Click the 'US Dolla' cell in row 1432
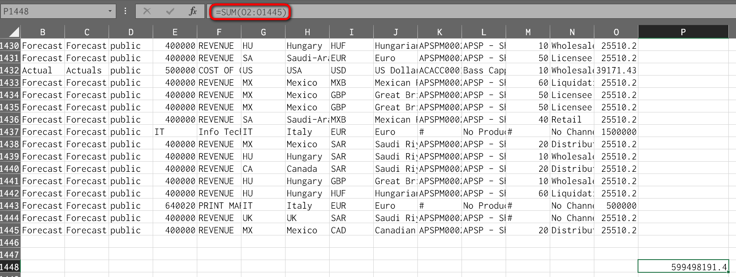The height and width of the screenshot is (277, 736). tap(396, 70)
